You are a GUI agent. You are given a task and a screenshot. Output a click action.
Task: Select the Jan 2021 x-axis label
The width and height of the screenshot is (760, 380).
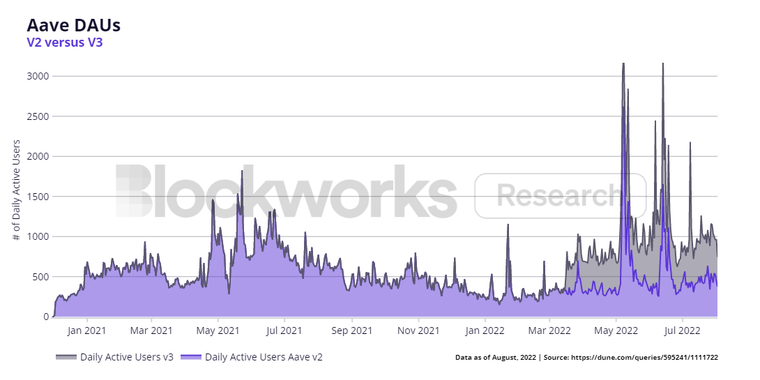(x=86, y=330)
